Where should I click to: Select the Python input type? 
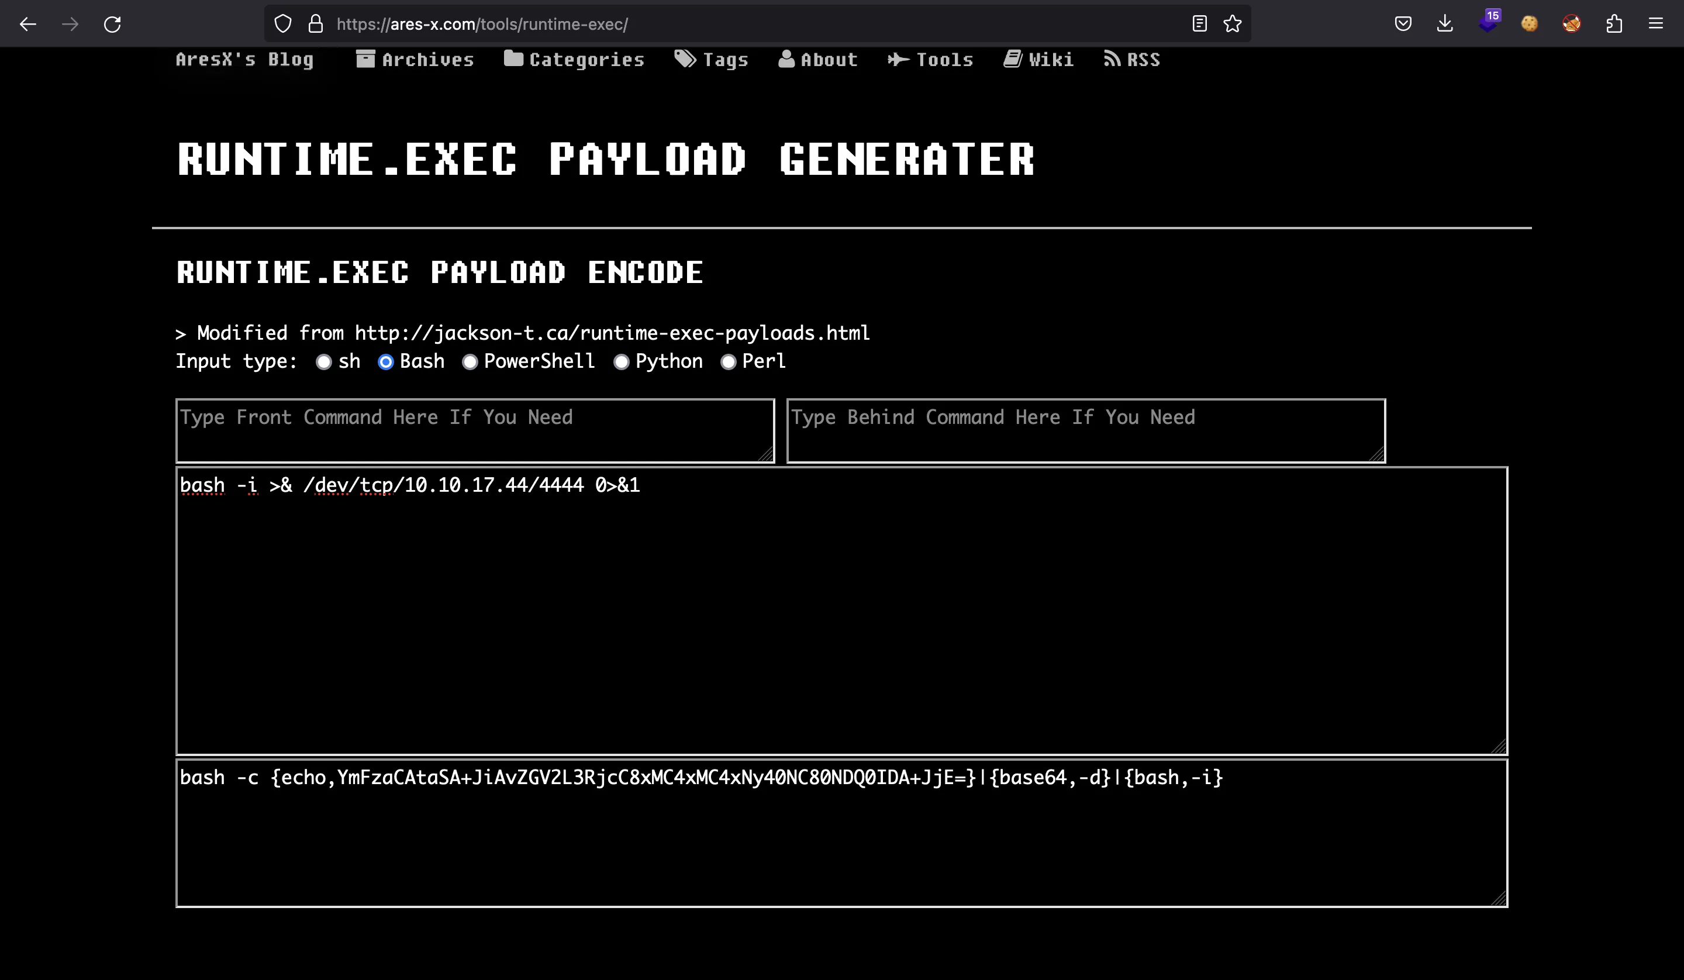click(x=622, y=361)
